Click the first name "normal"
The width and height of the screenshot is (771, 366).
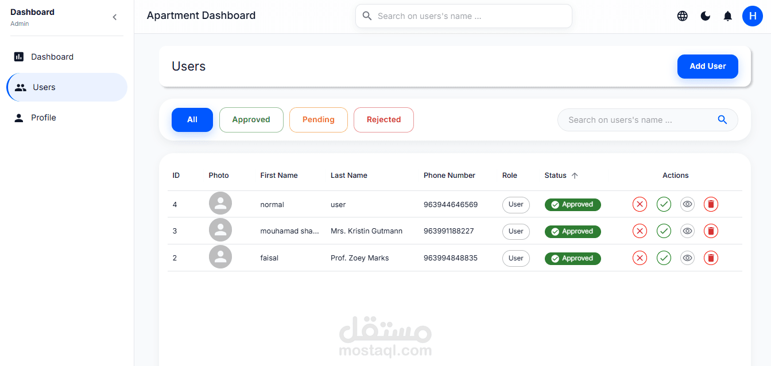tap(272, 205)
